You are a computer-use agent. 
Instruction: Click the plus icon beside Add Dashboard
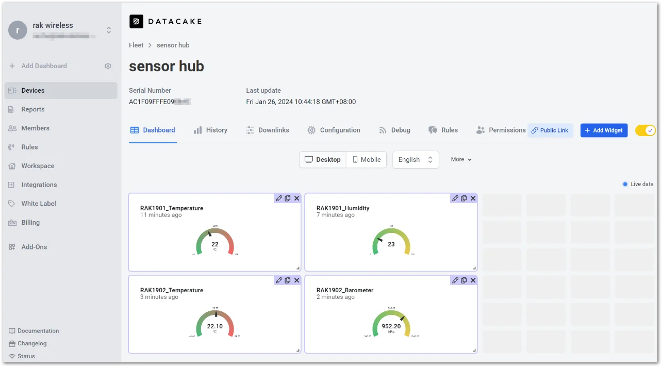click(x=12, y=66)
